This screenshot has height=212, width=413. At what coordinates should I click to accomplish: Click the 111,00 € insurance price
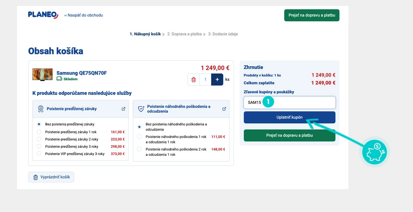pyautogui.click(x=218, y=137)
